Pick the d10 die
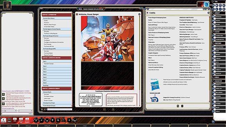 tap(47, 120)
